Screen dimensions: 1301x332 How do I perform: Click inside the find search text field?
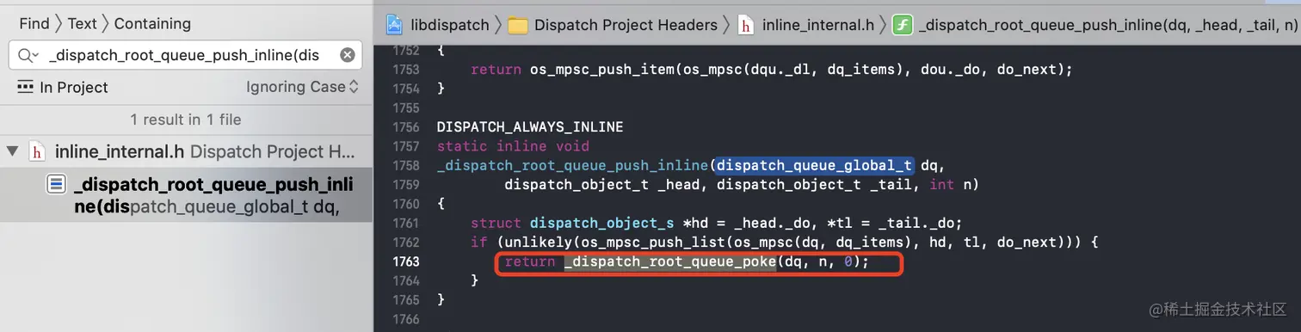pos(185,55)
